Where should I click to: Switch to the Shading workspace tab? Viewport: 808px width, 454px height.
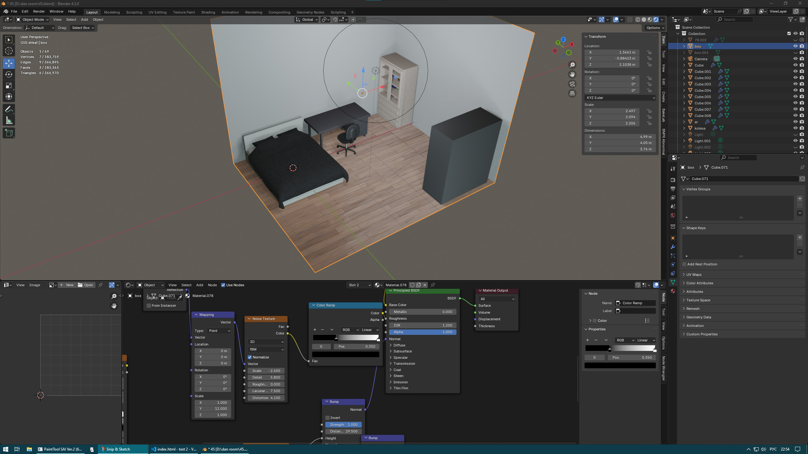[x=208, y=12]
